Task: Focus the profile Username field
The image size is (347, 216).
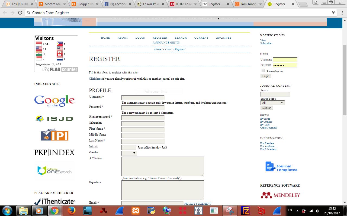Action: (143, 98)
